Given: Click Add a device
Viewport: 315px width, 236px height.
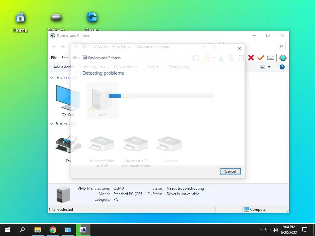Looking at the screenshot, I should [x=64, y=67].
